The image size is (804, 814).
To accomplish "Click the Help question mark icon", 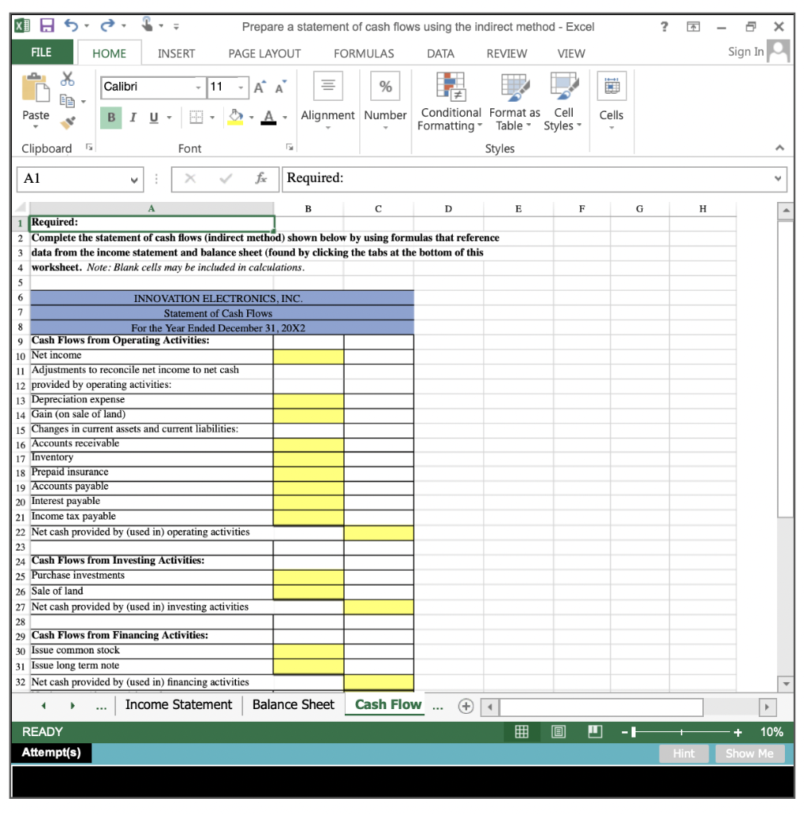I will click(x=664, y=26).
